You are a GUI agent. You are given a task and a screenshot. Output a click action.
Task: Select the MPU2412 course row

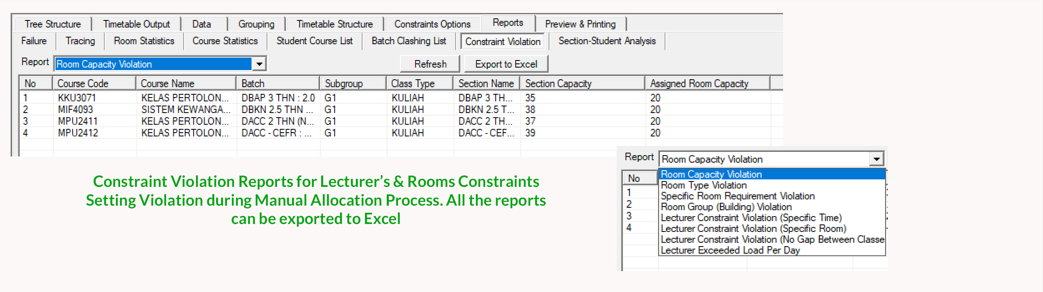click(x=78, y=133)
